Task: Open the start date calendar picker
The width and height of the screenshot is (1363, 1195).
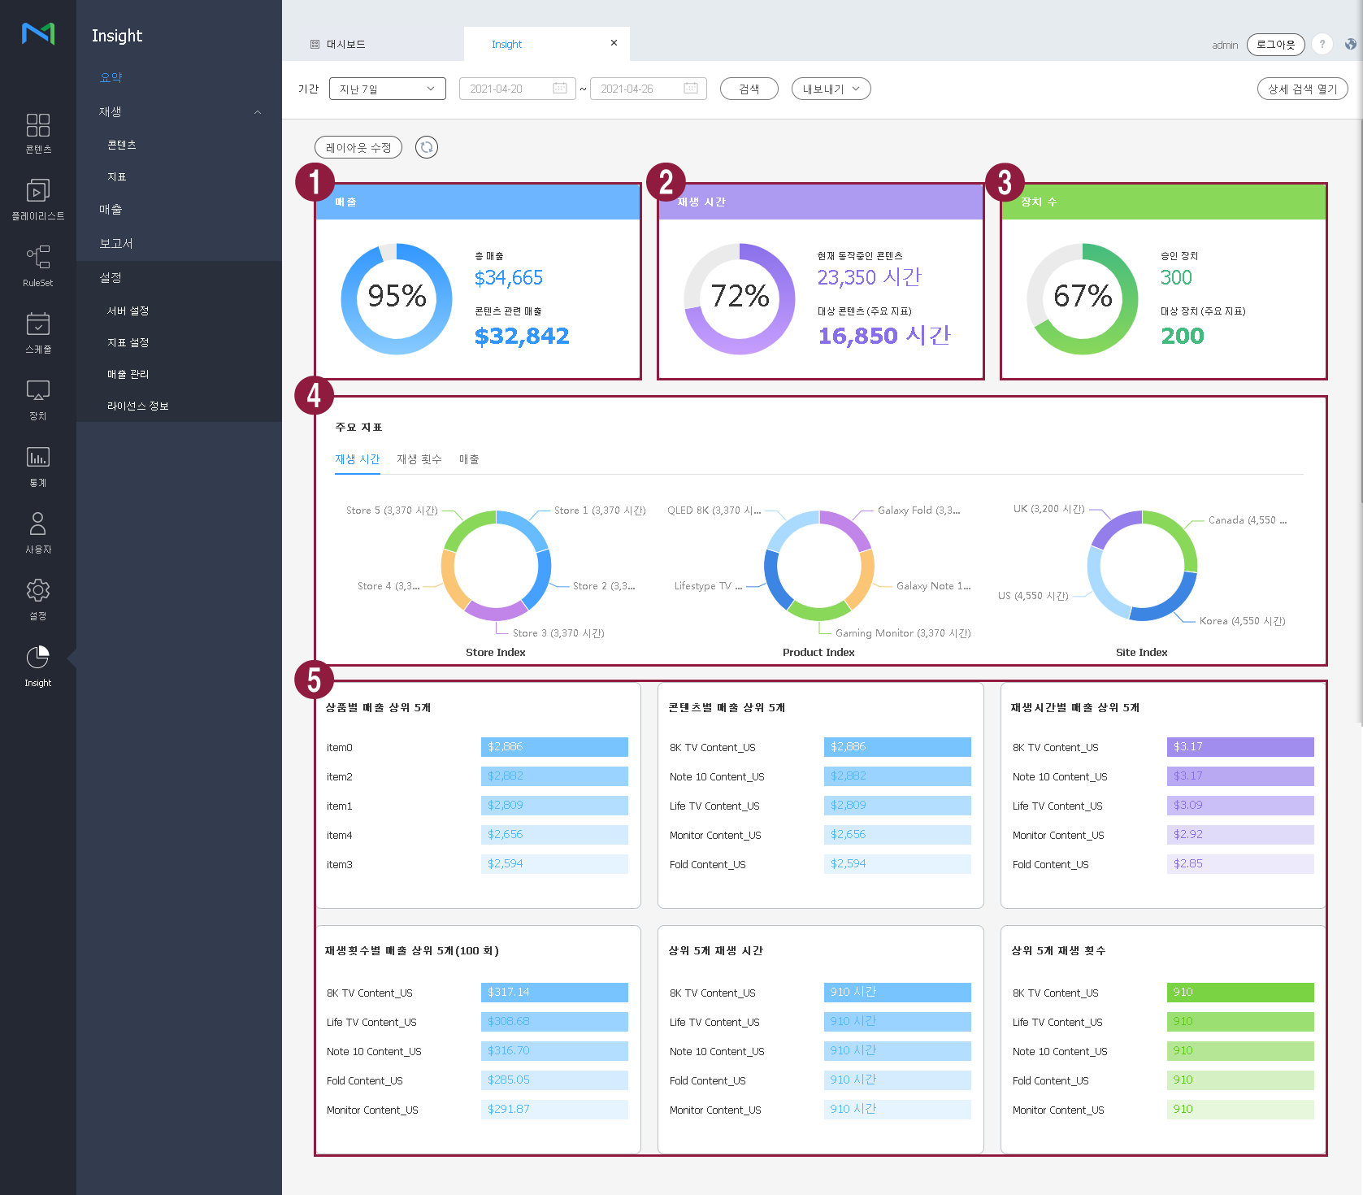Action: point(560,89)
